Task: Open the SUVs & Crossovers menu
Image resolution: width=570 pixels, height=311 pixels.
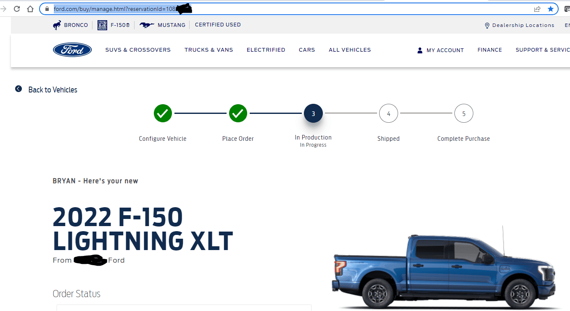Action: click(x=138, y=50)
